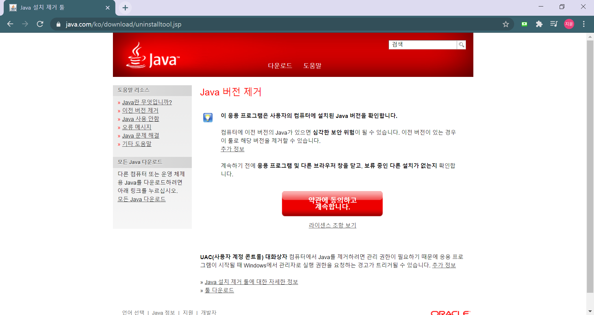Bookmark this page with star icon

tap(506, 24)
